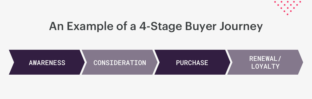Click the pointed tip of the AWARENESS arrow
Screen dimensions: 312x99
tap(83, 62)
